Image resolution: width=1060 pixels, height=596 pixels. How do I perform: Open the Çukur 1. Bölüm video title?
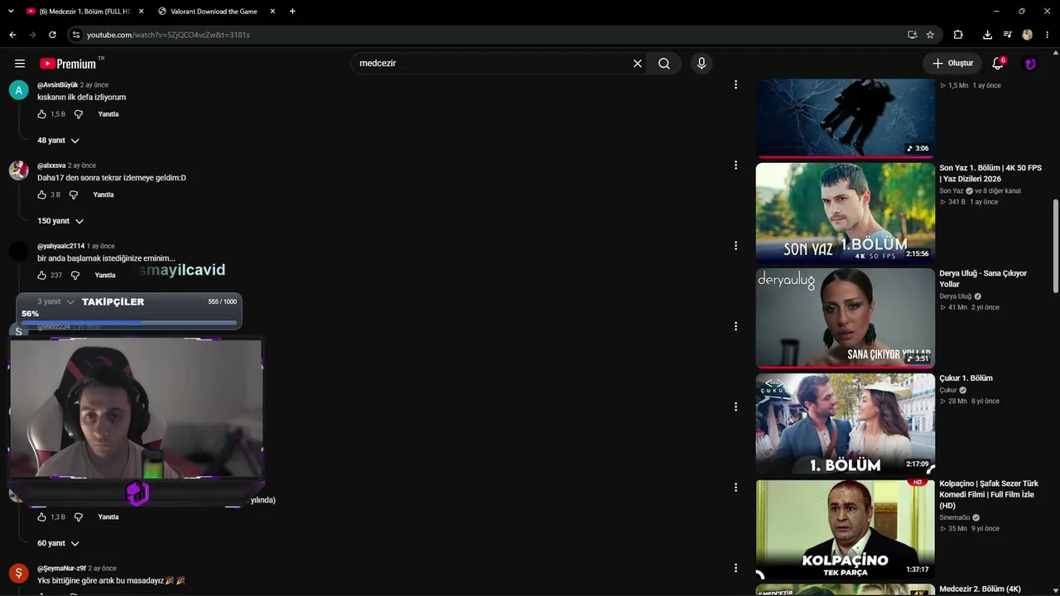(x=966, y=378)
